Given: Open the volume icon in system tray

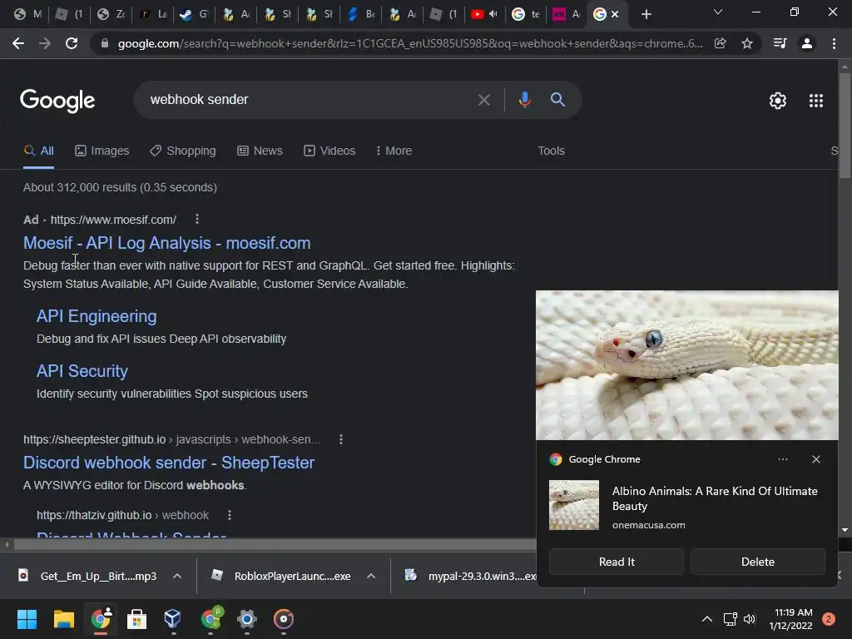Looking at the screenshot, I should 750,619.
